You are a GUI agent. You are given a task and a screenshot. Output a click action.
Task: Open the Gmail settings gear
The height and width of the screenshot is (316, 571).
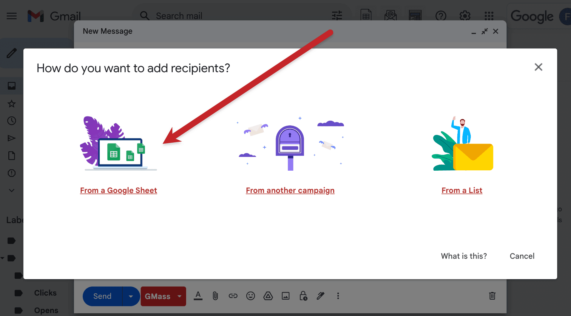coord(464,16)
